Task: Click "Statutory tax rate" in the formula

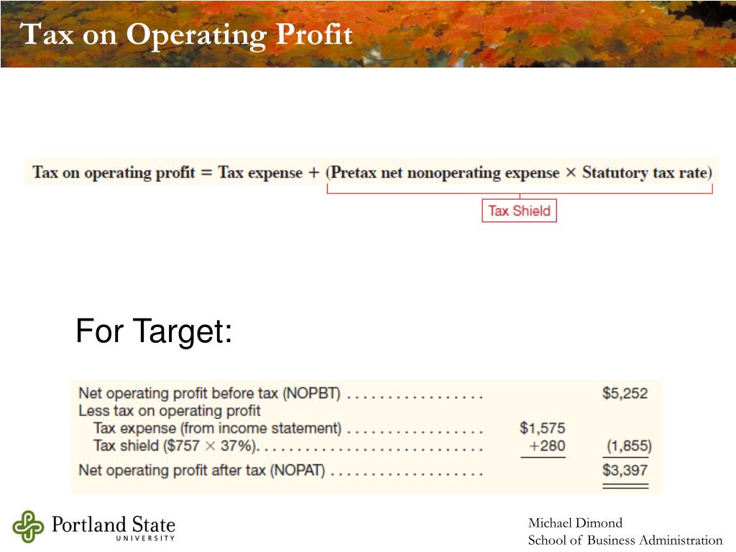Action: coord(645,172)
